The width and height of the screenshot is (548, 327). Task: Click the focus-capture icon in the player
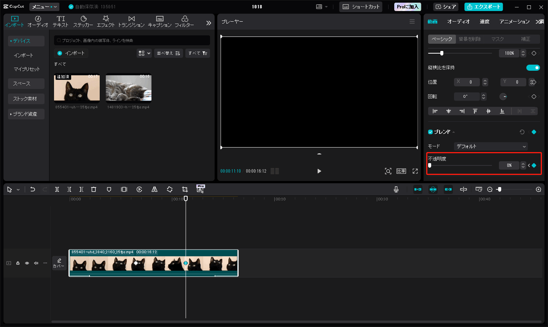pos(388,171)
